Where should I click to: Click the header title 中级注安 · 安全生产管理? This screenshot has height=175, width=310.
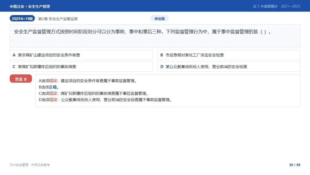30,7
